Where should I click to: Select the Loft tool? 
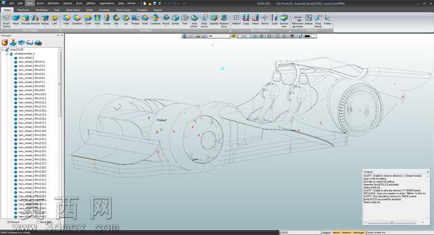click(x=54, y=20)
